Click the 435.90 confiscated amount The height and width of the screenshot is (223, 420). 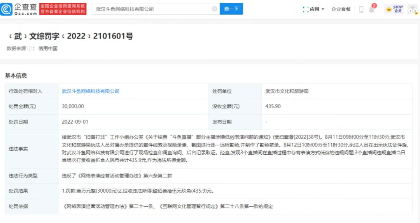point(273,106)
